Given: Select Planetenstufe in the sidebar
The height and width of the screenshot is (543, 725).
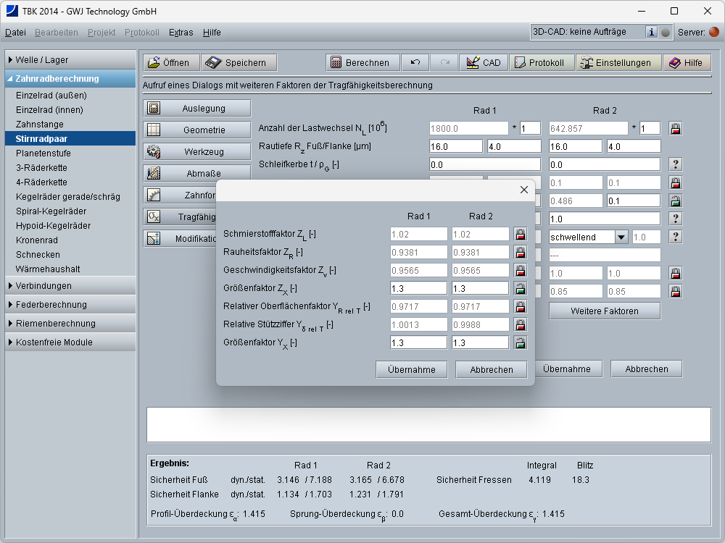Looking at the screenshot, I should [x=43, y=153].
